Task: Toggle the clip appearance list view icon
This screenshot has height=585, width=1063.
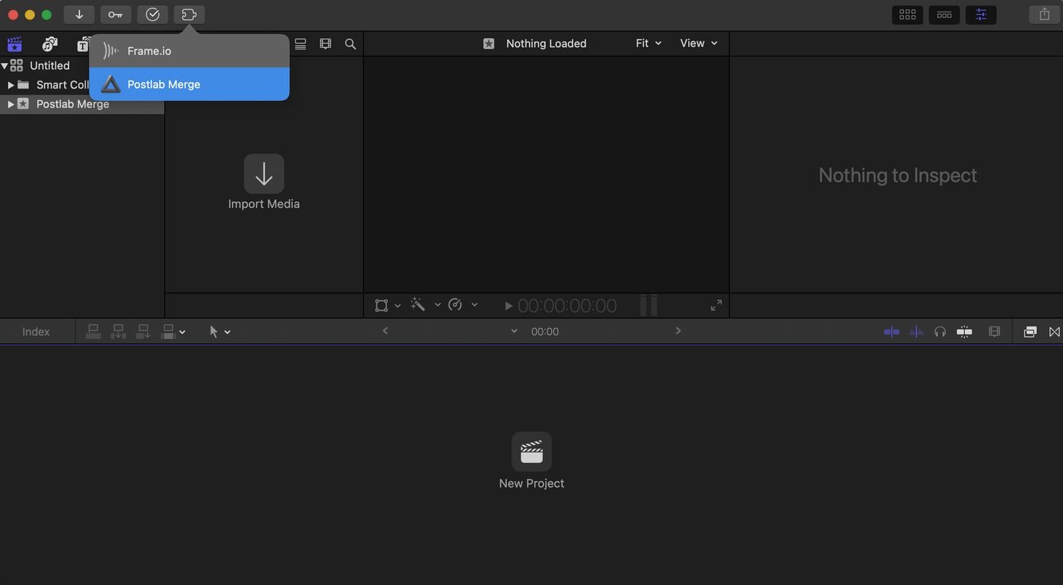Action: (300, 44)
